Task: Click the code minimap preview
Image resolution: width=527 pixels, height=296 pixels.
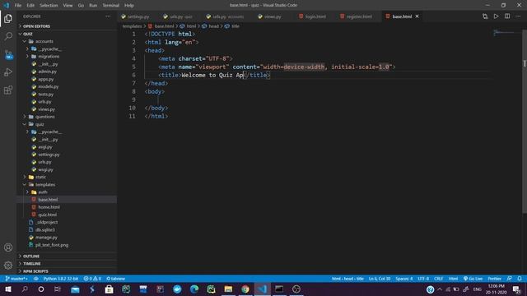Action: (504, 33)
